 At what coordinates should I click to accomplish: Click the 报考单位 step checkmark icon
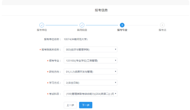pos(42,25)
